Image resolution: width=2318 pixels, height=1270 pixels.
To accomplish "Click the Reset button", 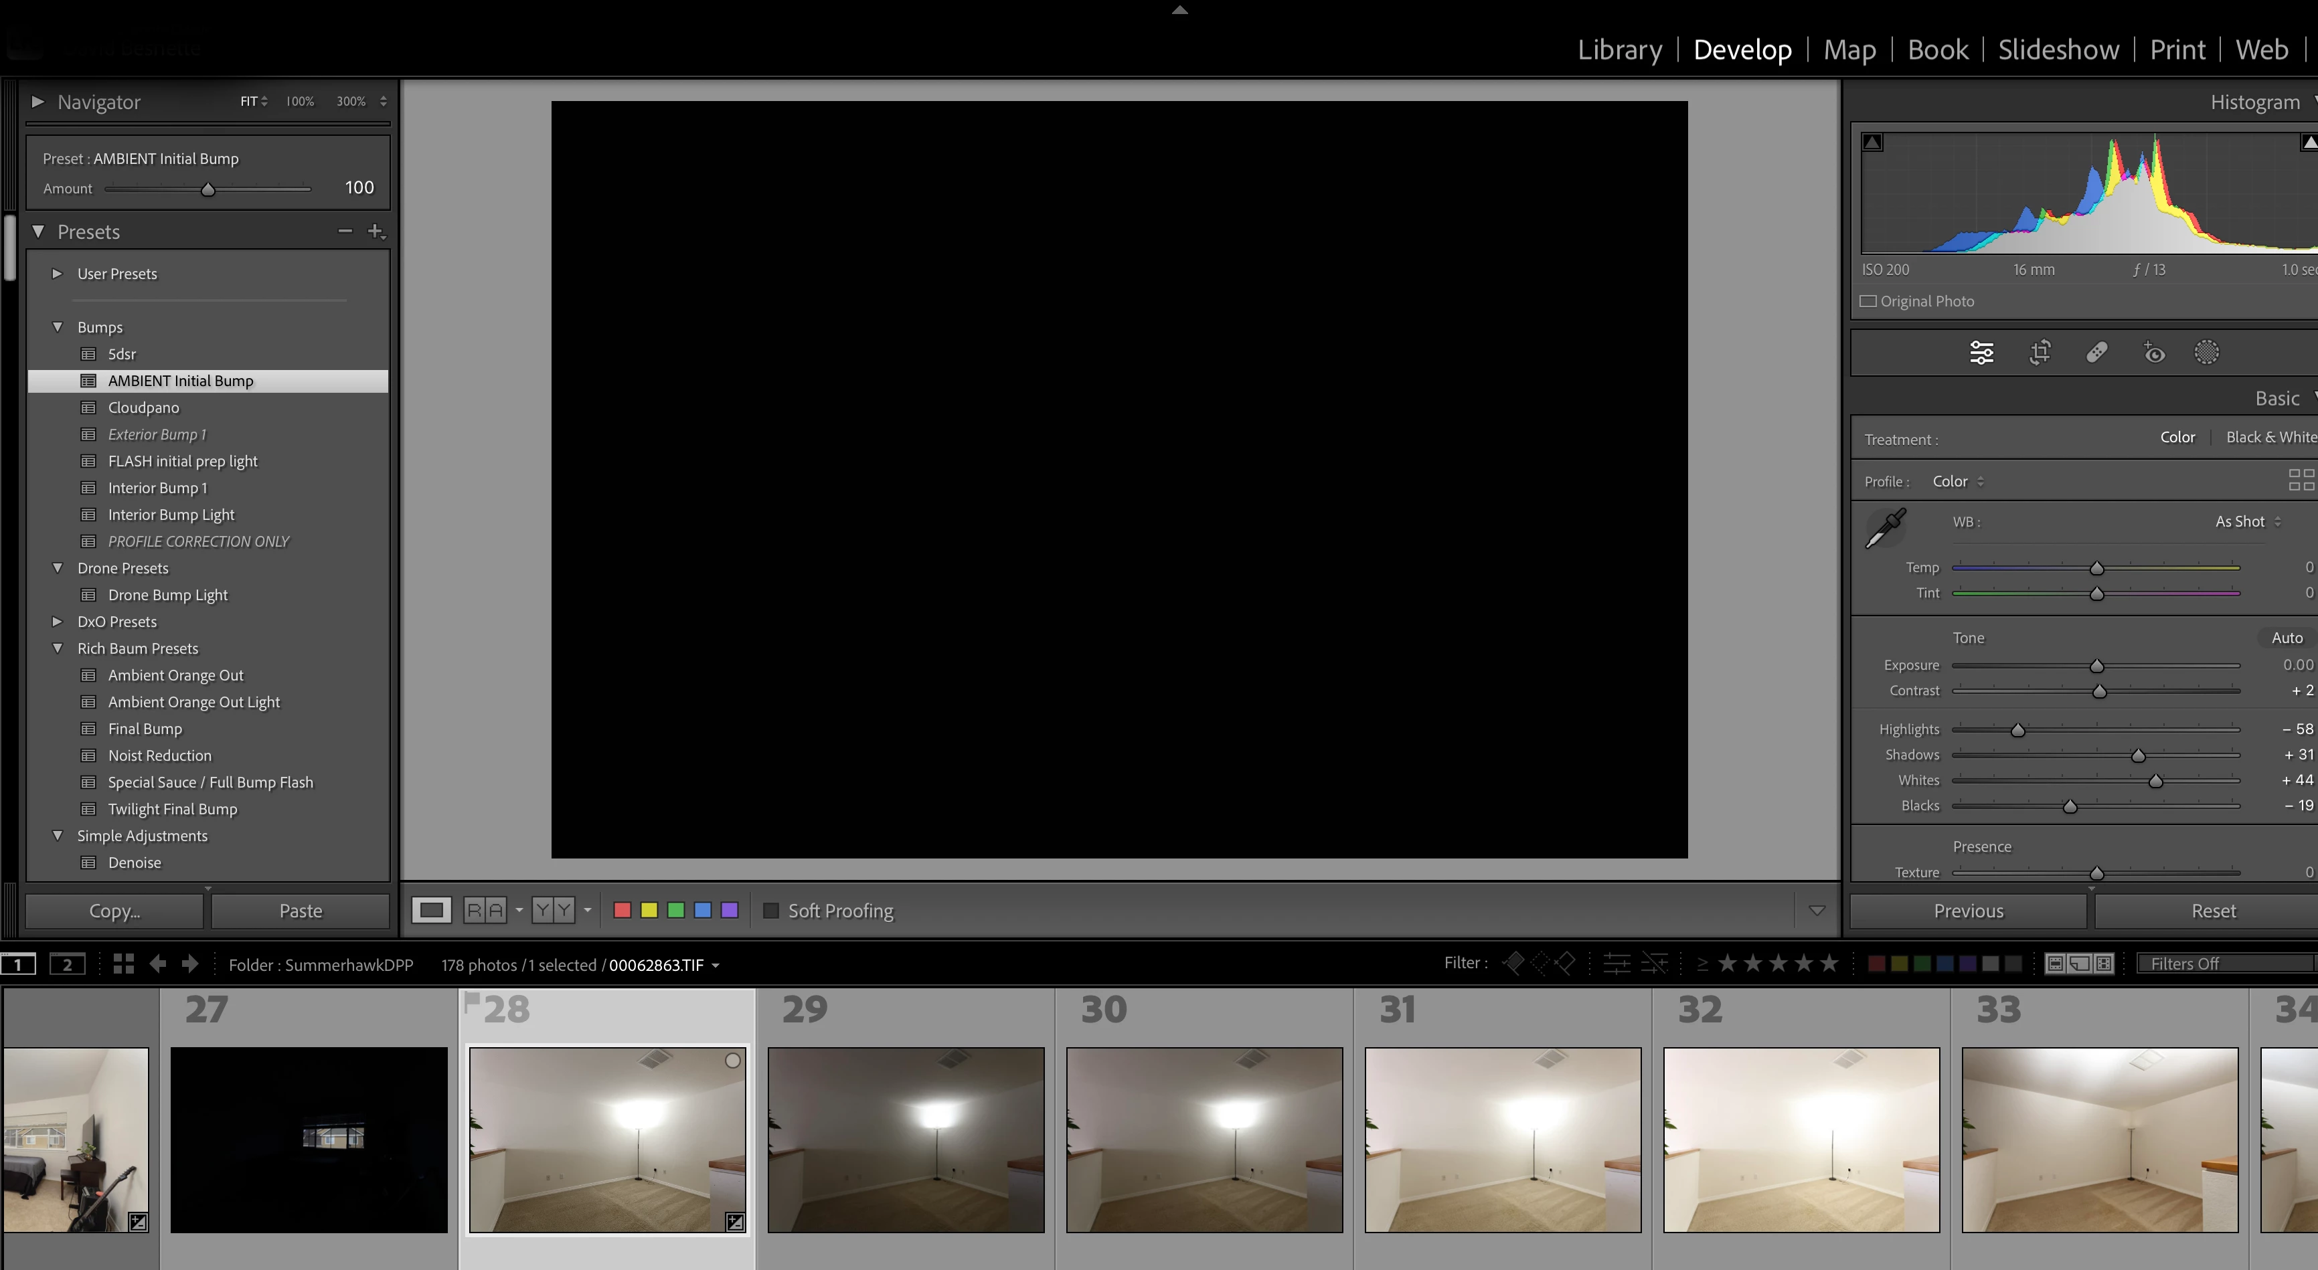I will pos(2213,910).
